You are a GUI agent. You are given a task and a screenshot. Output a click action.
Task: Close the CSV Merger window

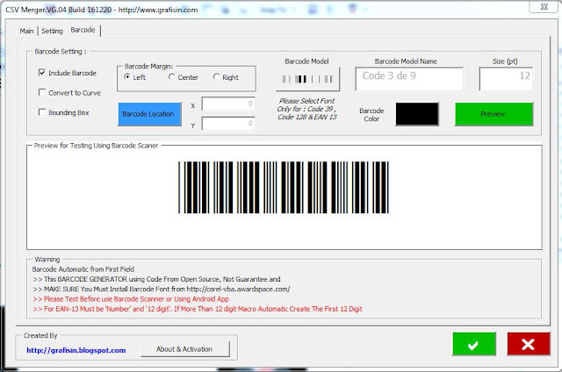(x=544, y=7)
